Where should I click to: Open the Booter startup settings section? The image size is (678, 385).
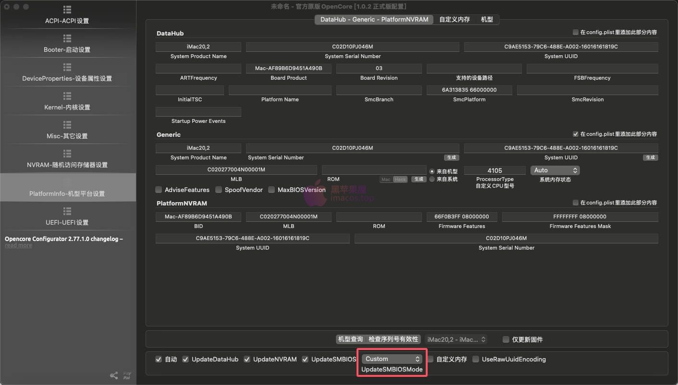(x=67, y=44)
